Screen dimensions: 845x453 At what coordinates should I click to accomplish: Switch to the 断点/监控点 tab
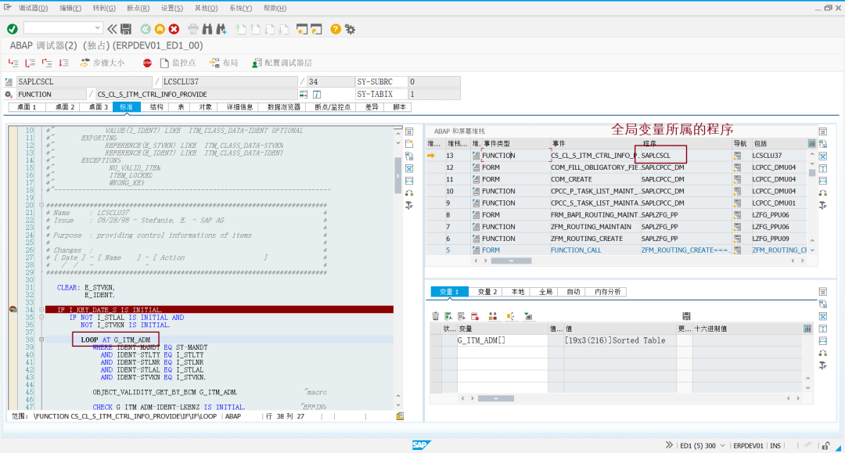click(333, 107)
